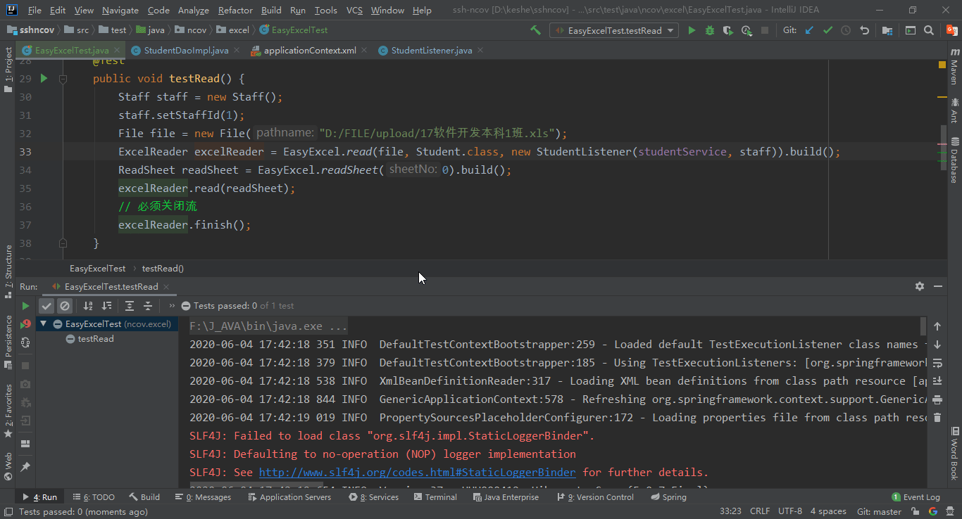This screenshot has height=519, width=962.
Task: Rerun failed tests in the Run panel
Action: pyautogui.click(x=25, y=324)
